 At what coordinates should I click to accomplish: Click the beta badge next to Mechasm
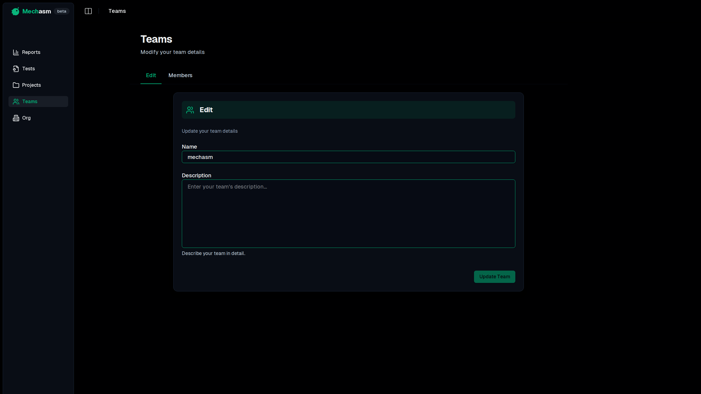(x=61, y=11)
